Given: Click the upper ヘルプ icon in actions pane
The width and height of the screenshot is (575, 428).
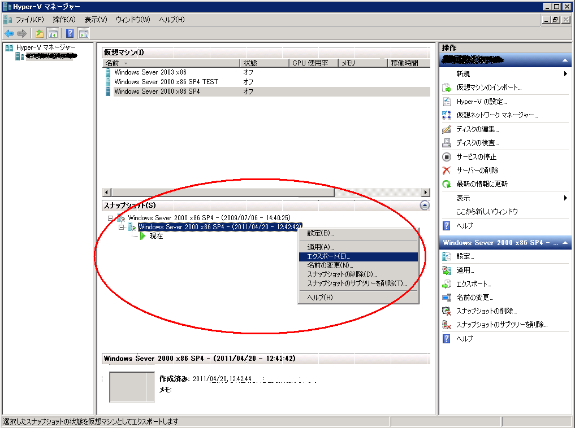Looking at the screenshot, I should 446,225.
